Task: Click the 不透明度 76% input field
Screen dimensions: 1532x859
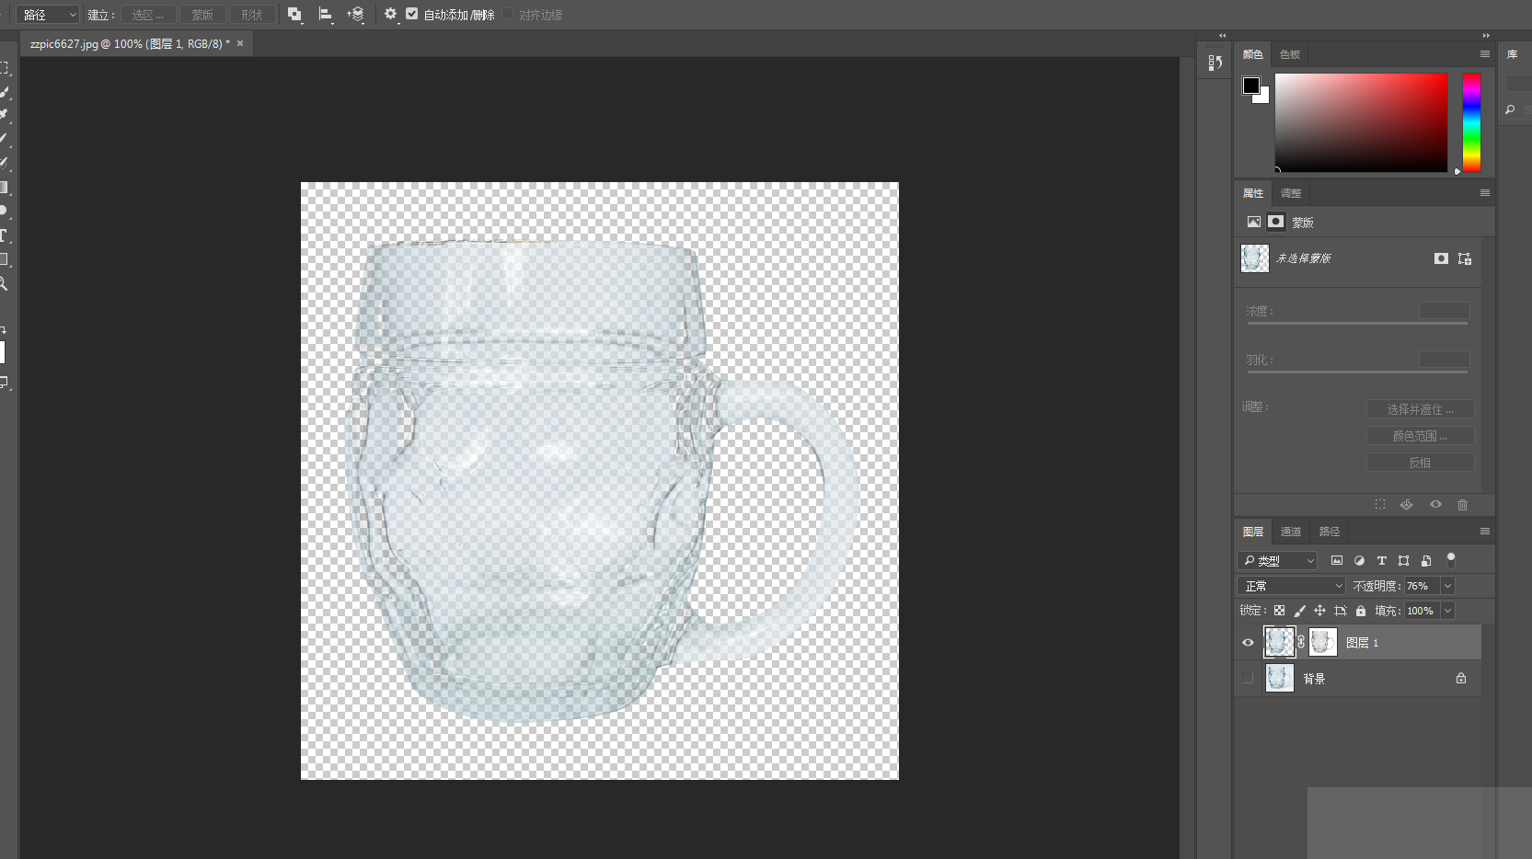Action: coord(1422,586)
